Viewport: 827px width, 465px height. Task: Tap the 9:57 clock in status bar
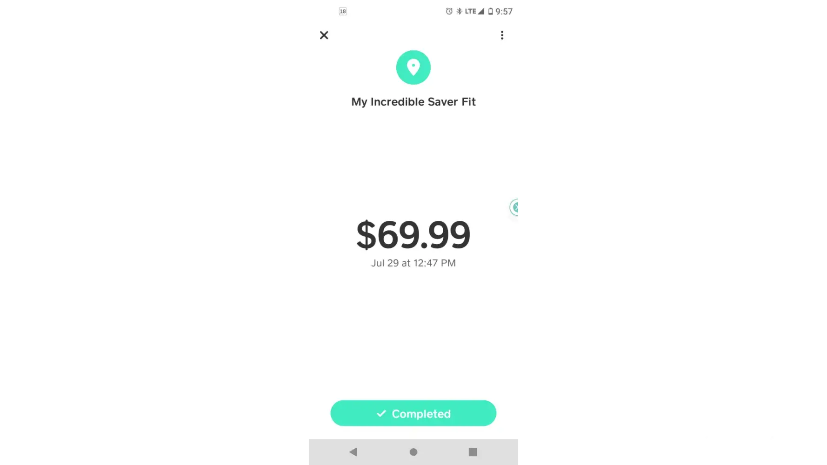pos(504,12)
